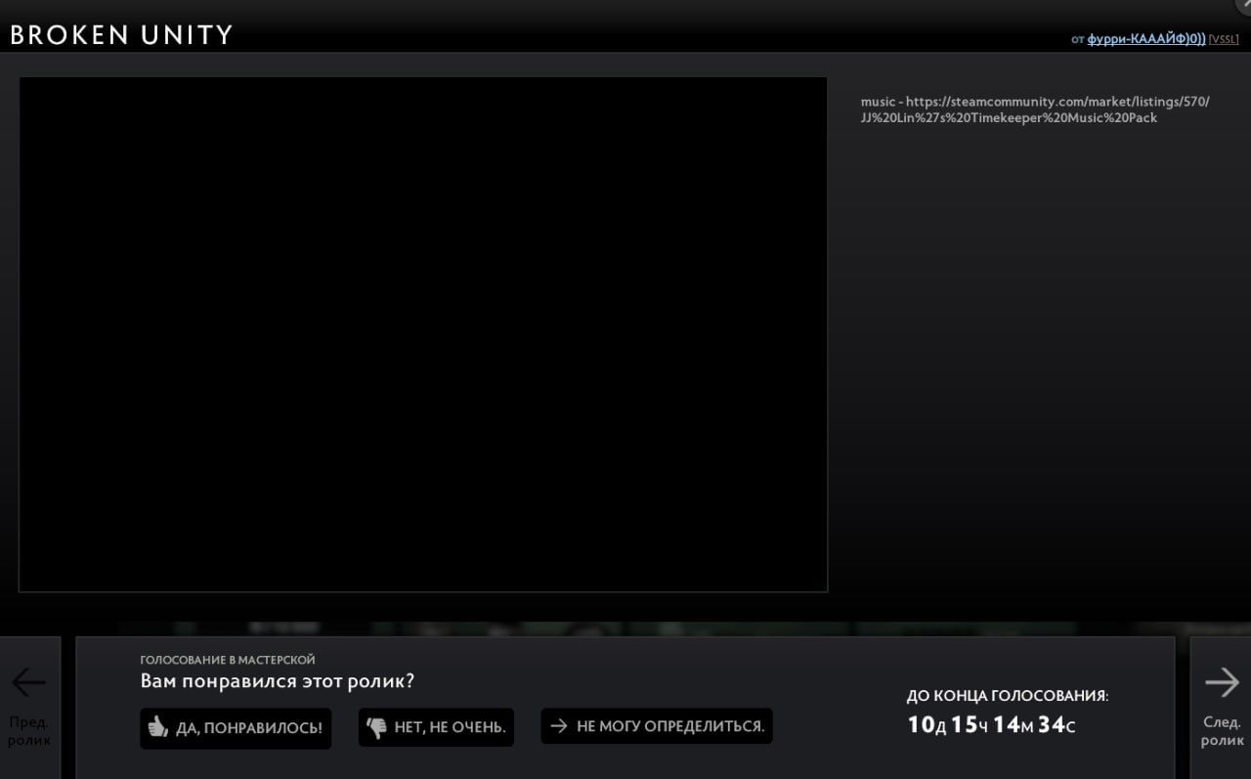
Task: Click the steamcommunity.com market URL text
Action: point(1034,109)
